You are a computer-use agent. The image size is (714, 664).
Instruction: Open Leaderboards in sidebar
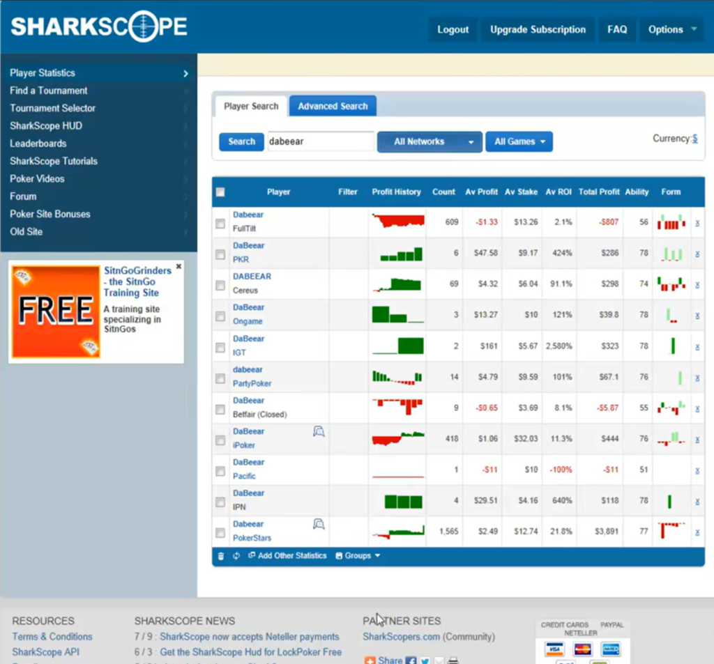pos(38,144)
